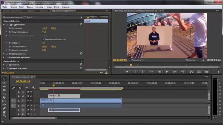Switch to the History tab
This screenshot has height=125, width=223.
coord(44,11)
